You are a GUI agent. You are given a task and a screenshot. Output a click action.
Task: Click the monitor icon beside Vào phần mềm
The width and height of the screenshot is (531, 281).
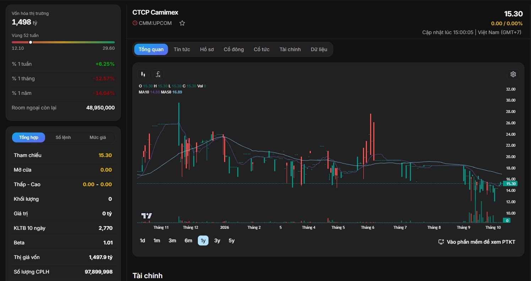(441, 242)
